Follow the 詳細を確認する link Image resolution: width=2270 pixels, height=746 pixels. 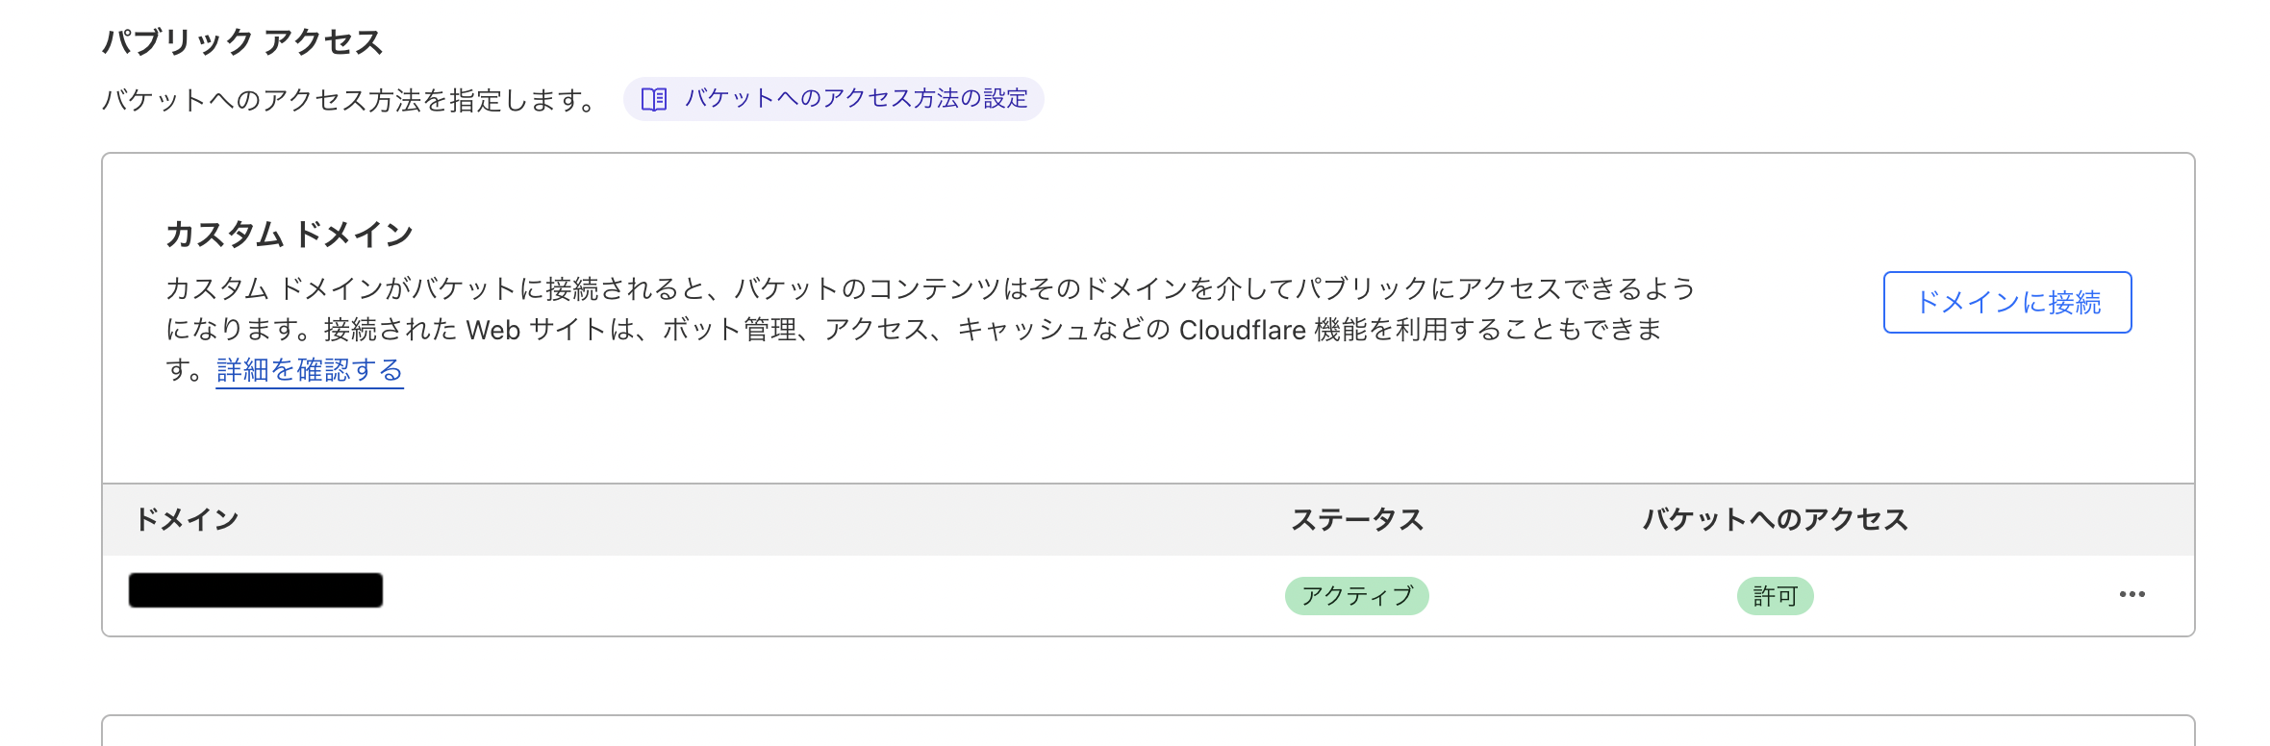coord(309,369)
